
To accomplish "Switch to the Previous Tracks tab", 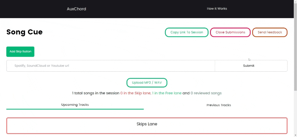I will tap(219, 105).
